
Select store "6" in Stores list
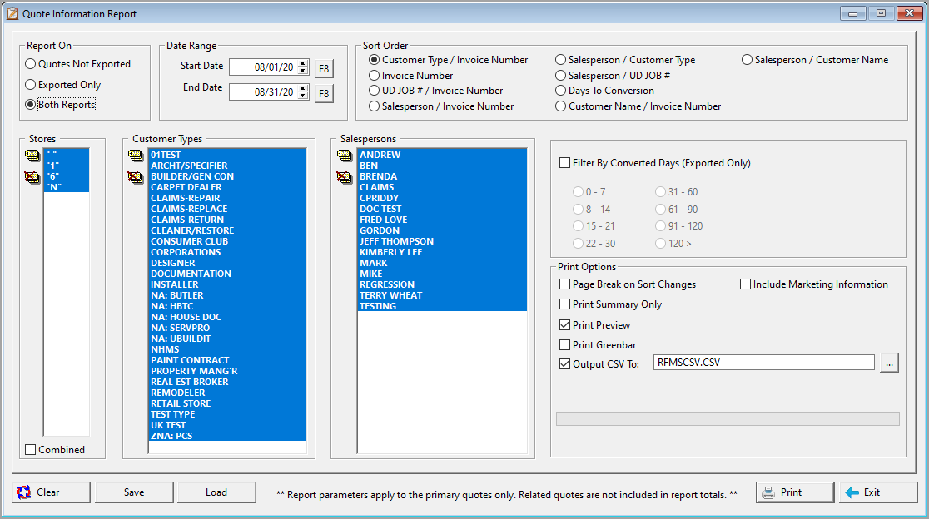(x=67, y=176)
